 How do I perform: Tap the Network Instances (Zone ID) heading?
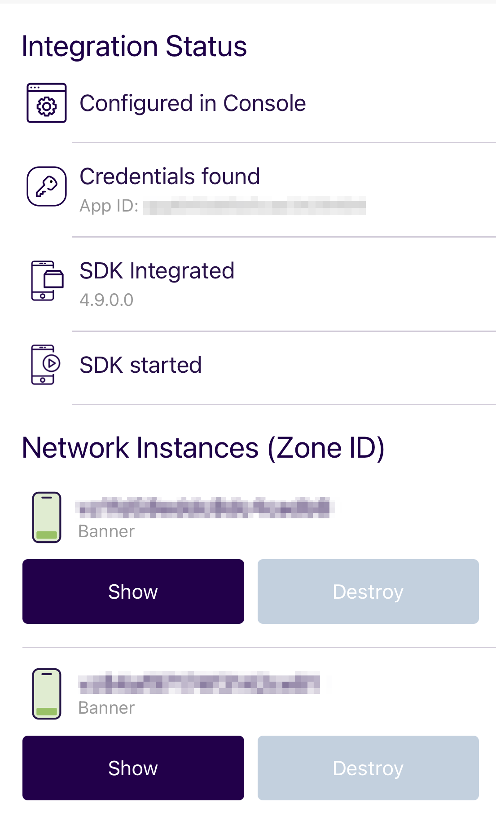(x=203, y=448)
